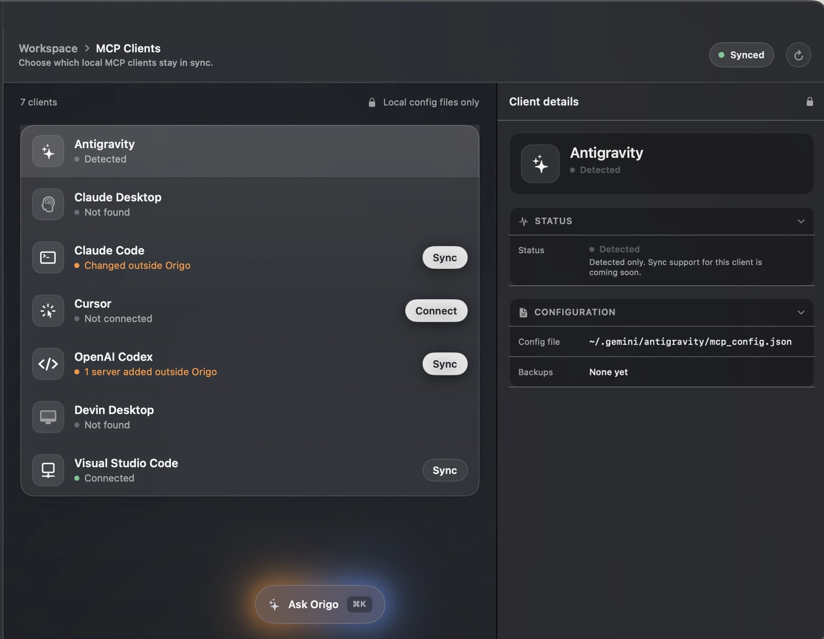824x639 pixels.
Task: Click the pulse icon beside STATUS heading
Action: [x=524, y=221]
